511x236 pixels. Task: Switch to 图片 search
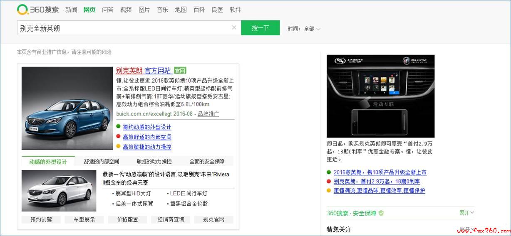pyautogui.click(x=144, y=10)
